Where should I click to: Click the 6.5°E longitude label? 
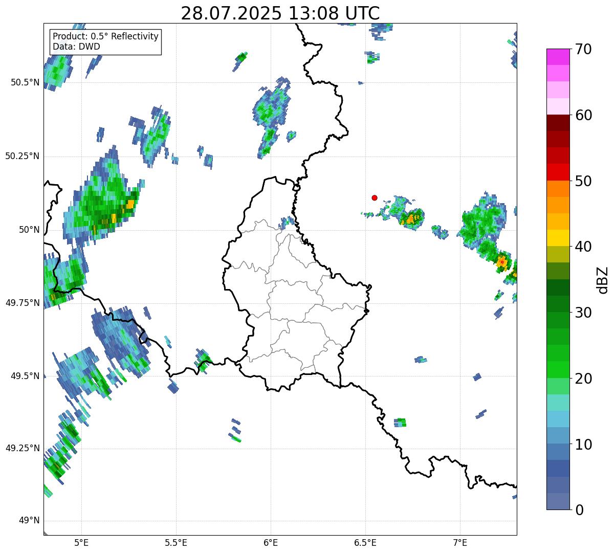point(365,543)
